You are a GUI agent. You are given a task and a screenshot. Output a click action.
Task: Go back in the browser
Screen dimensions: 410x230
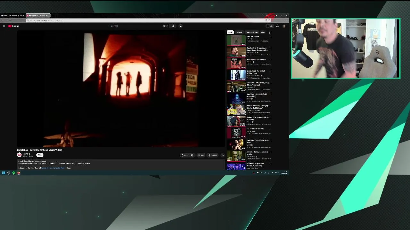[x=3, y=20]
